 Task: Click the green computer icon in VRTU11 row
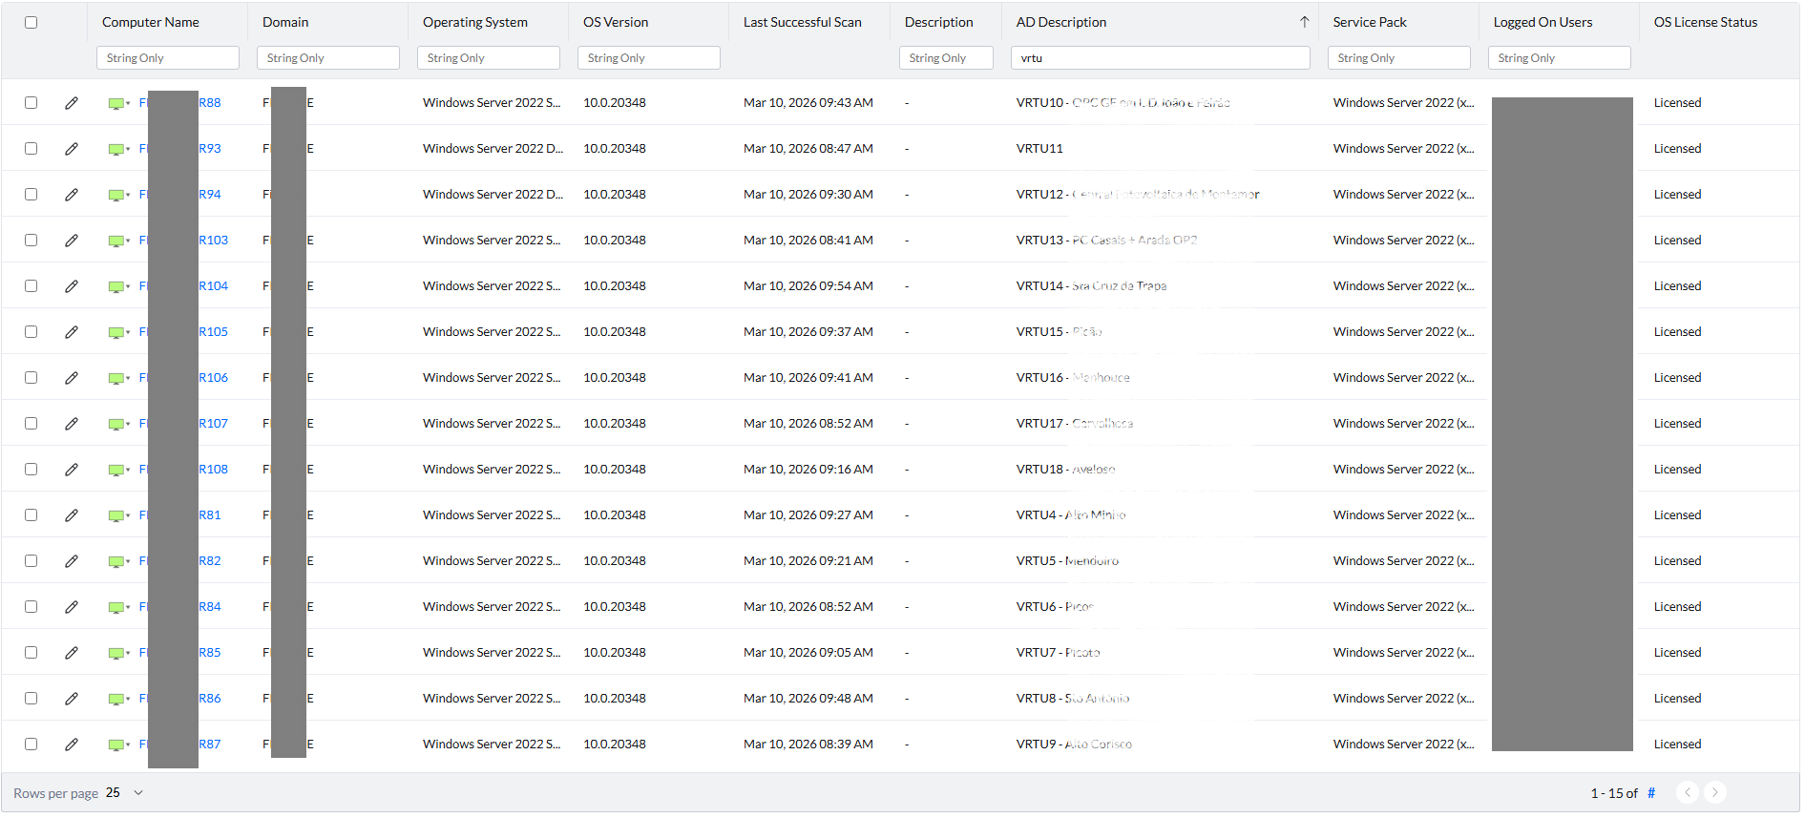[x=115, y=149]
